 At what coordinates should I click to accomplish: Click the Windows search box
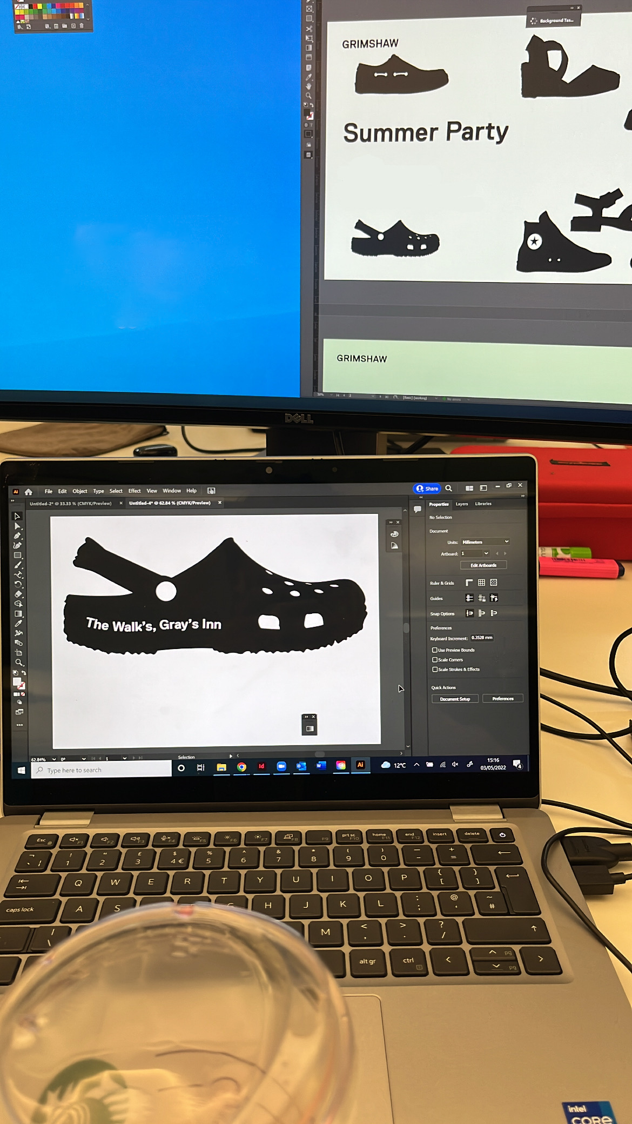101,769
